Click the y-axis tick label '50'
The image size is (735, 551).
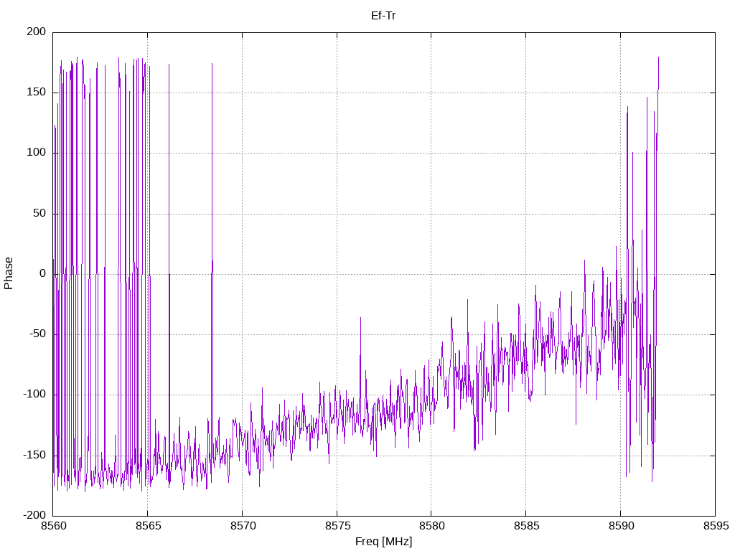click(x=39, y=213)
